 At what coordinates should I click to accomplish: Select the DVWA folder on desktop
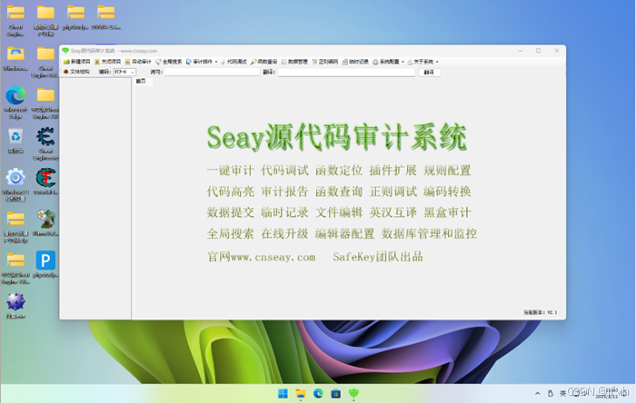point(106,17)
